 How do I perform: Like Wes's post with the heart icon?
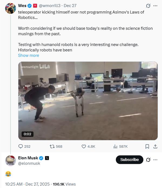coord(84,146)
